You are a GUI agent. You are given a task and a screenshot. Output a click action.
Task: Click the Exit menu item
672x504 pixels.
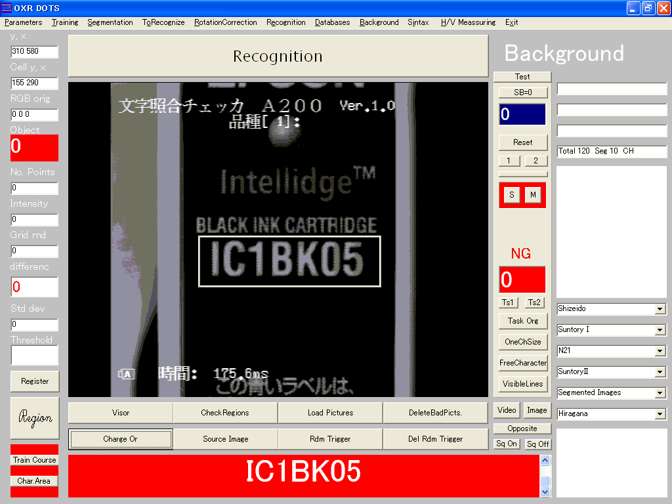[x=511, y=22]
